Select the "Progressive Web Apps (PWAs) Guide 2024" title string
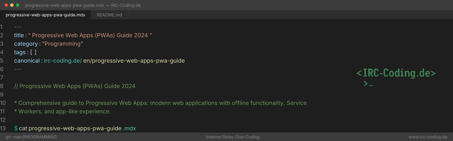Image resolution: width=453 pixels, height=141 pixels. click(90, 35)
